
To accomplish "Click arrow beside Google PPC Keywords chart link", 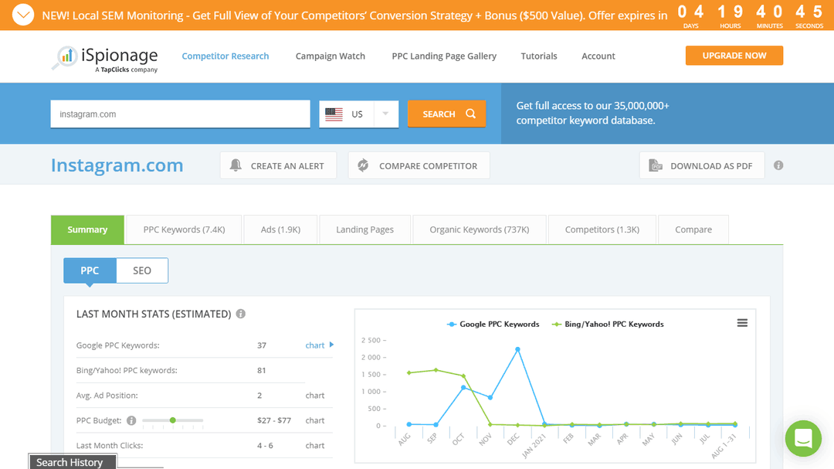I will point(331,345).
